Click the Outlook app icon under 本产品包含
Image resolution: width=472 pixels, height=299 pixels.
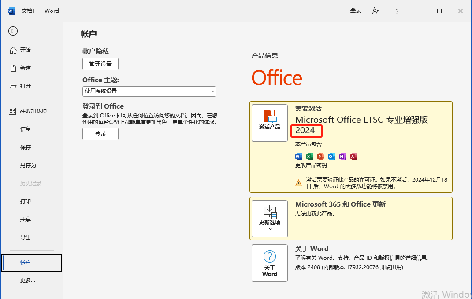(332, 157)
